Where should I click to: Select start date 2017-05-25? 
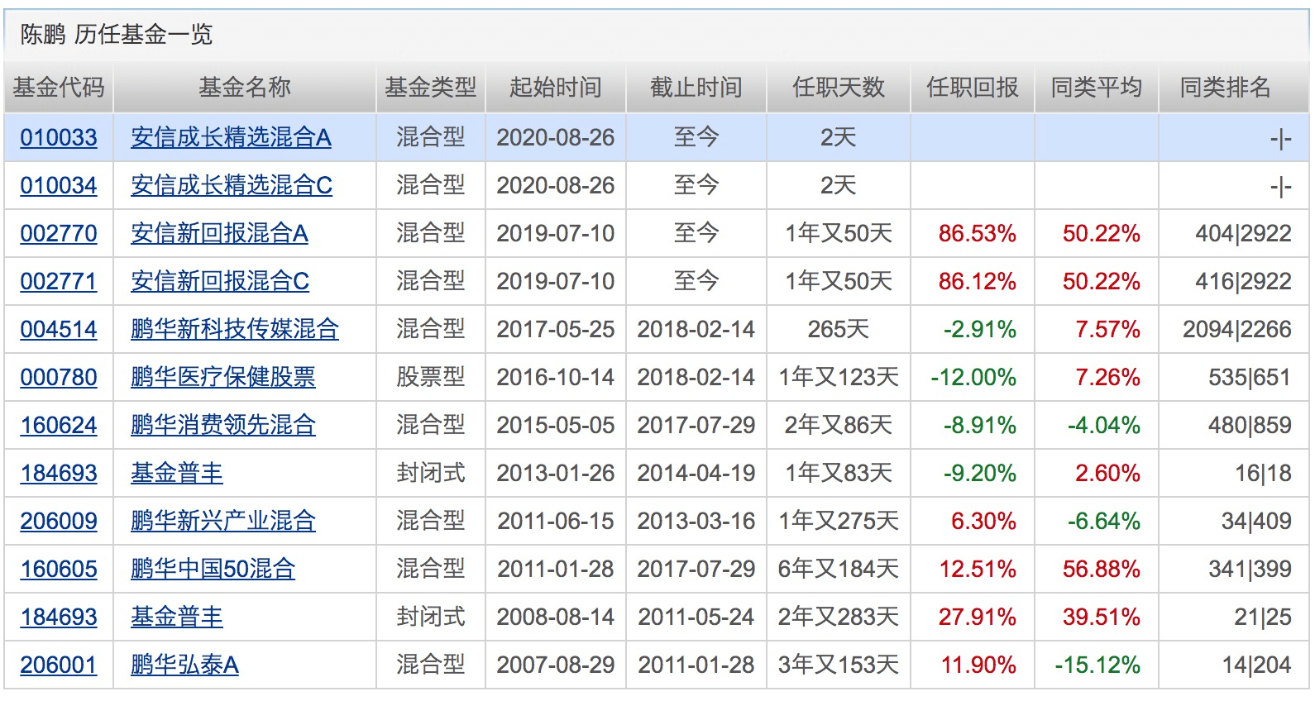point(556,329)
